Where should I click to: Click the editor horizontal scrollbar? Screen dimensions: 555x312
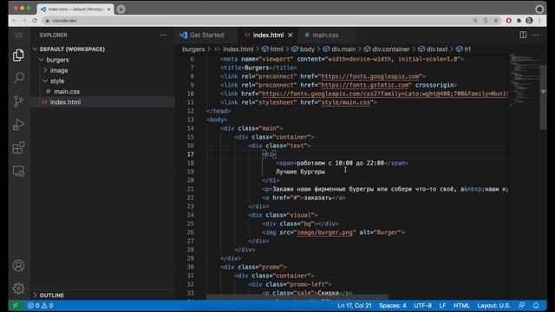pos(297,297)
